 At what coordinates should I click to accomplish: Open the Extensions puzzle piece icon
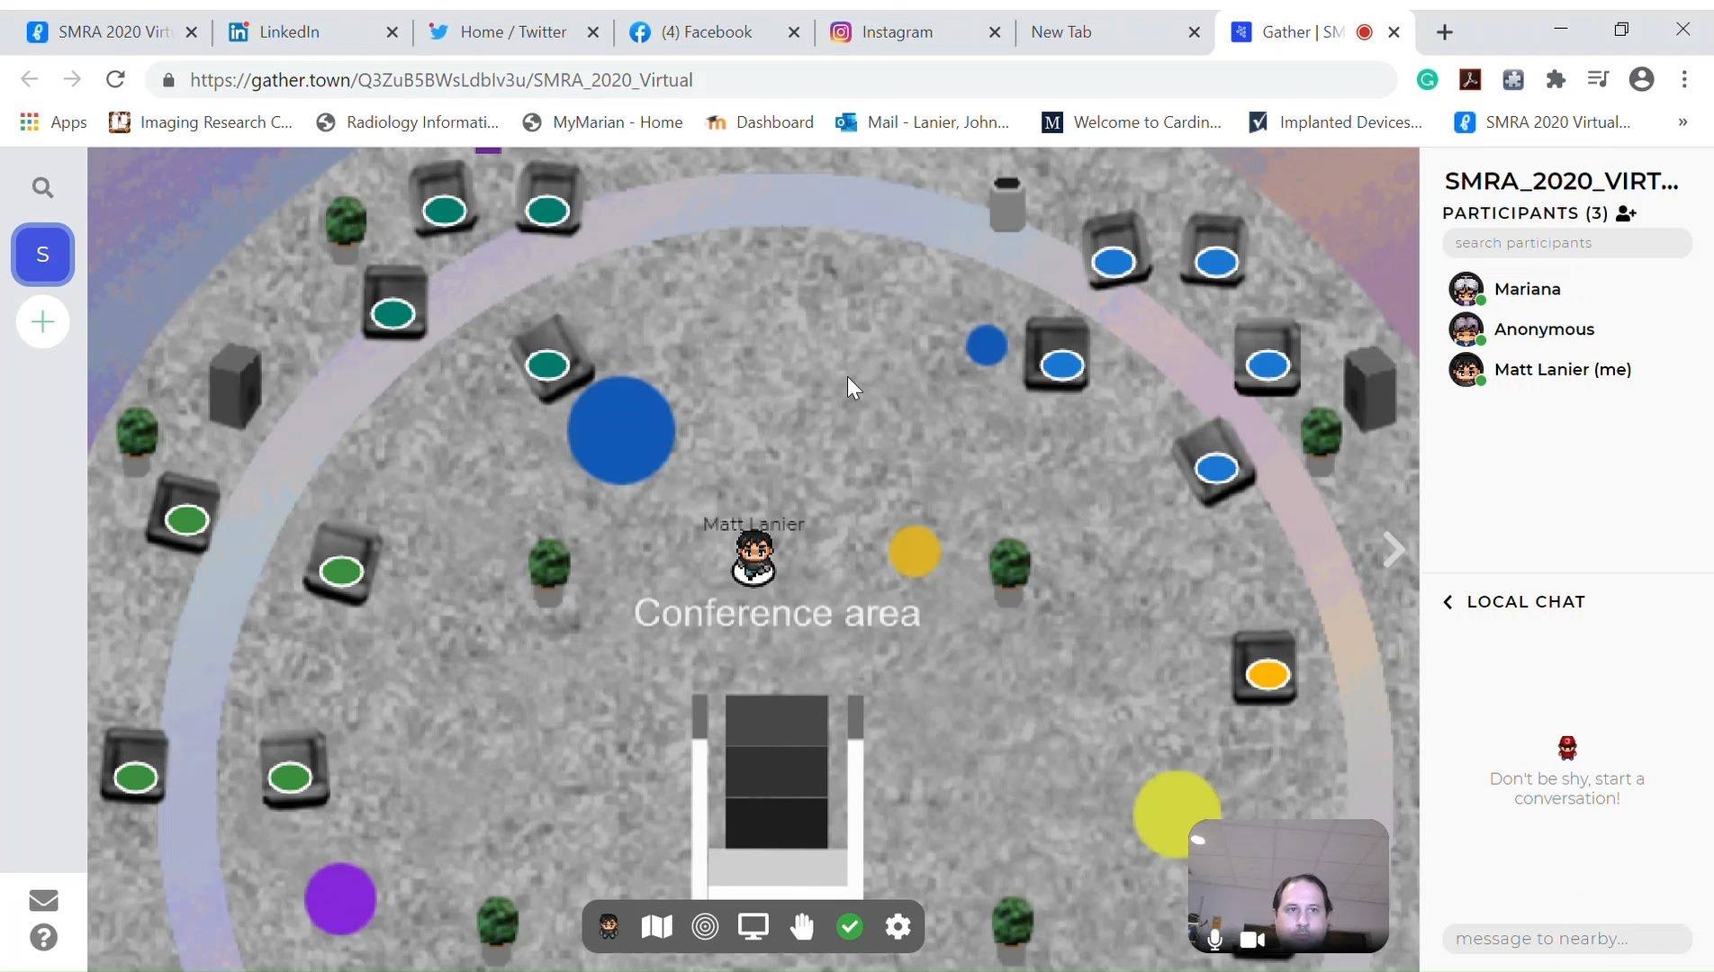pos(1556,79)
